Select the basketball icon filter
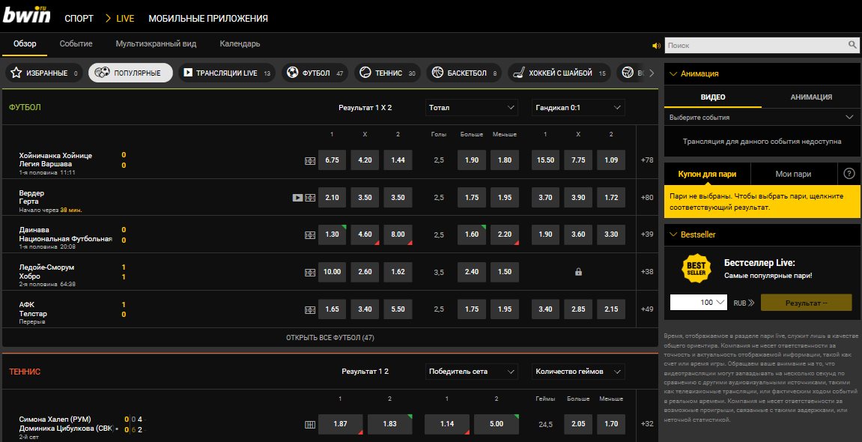862x442 pixels. [x=437, y=73]
